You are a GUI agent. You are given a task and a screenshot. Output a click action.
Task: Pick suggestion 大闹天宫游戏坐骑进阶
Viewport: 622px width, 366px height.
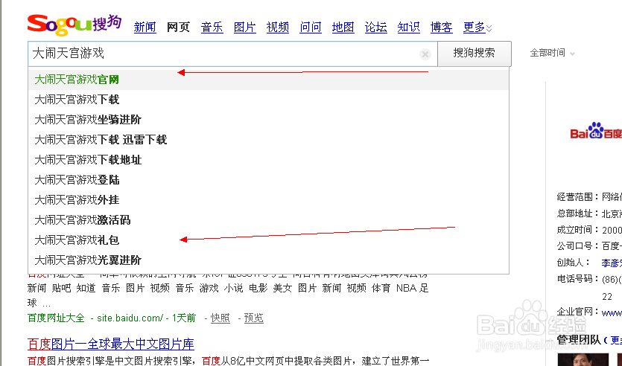click(x=269, y=120)
